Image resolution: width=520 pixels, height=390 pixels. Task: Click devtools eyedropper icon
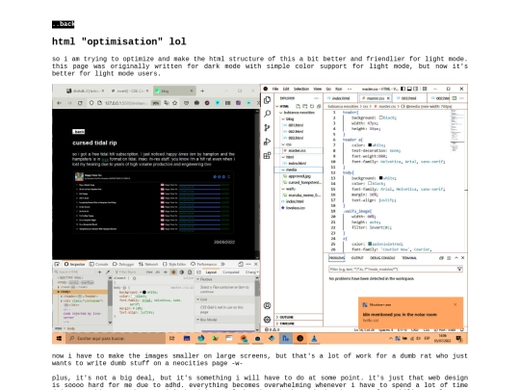[108, 272]
